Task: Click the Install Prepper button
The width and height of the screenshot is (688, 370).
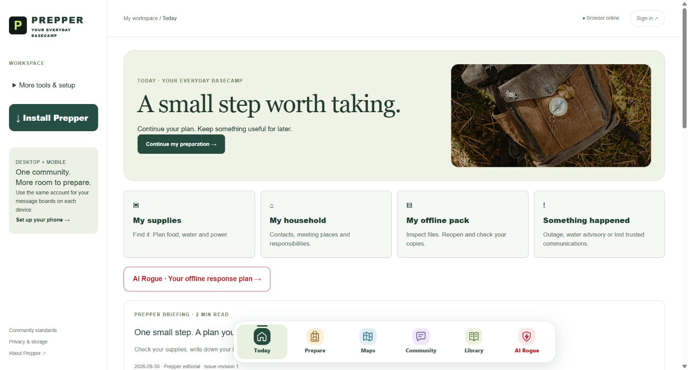Action: point(53,118)
